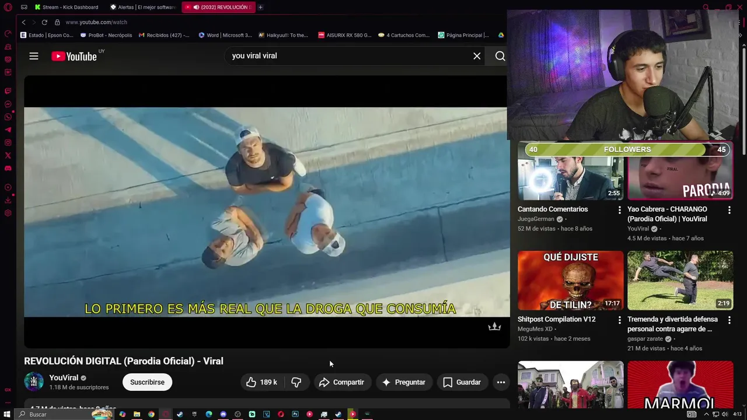Open Instagram in Opera sidebar
747x420 pixels.
pyautogui.click(x=8, y=143)
